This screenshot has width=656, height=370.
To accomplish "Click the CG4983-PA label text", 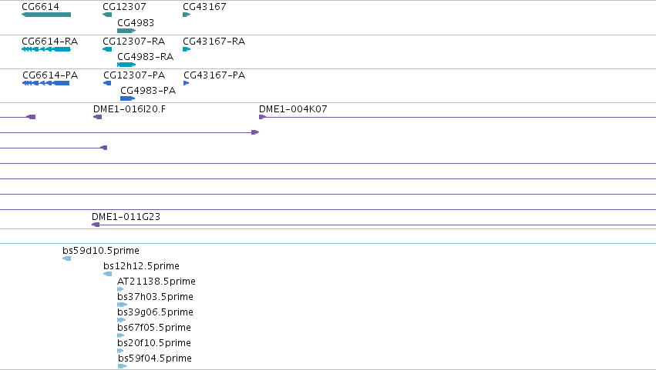I will (148, 91).
